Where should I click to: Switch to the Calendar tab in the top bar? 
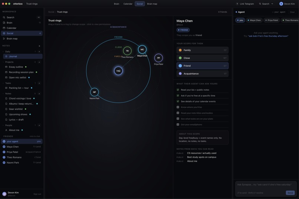pos(128,4)
